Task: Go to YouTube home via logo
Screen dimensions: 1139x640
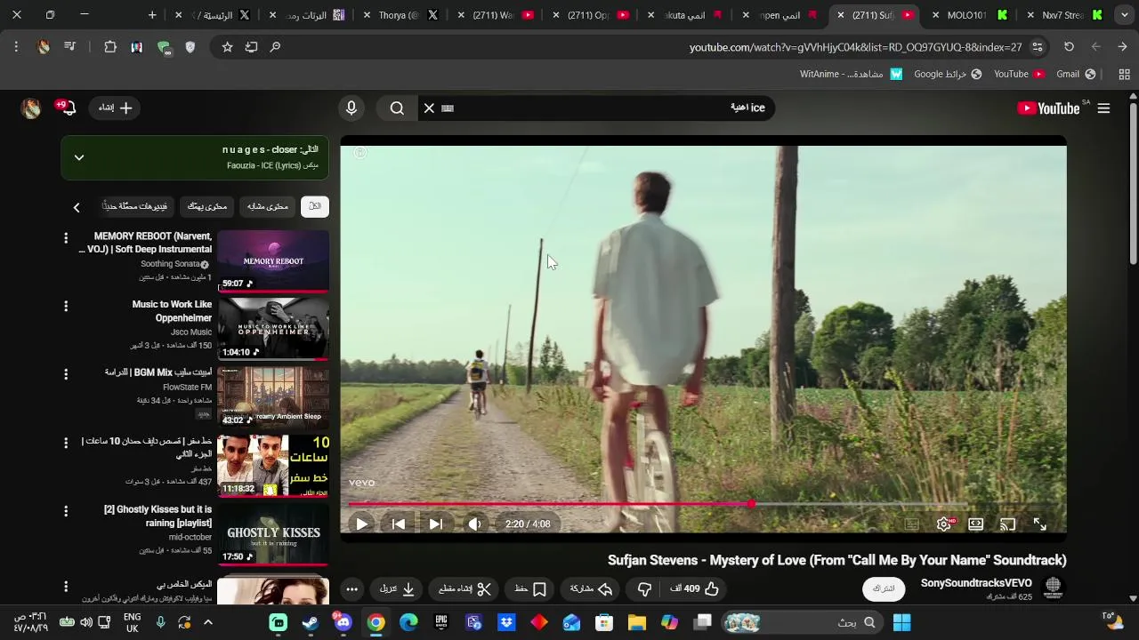Action: 1048,108
